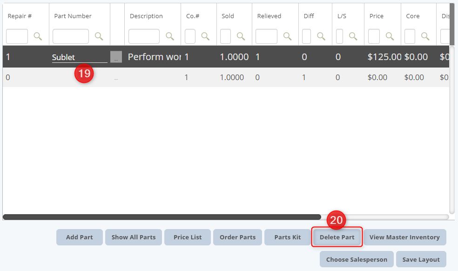Click the Delete Part button
The image size is (458, 271).
coord(337,237)
